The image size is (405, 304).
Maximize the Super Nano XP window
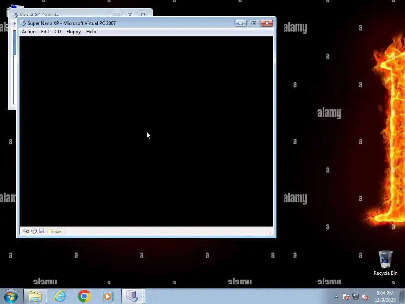pyautogui.click(x=254, y=23)
